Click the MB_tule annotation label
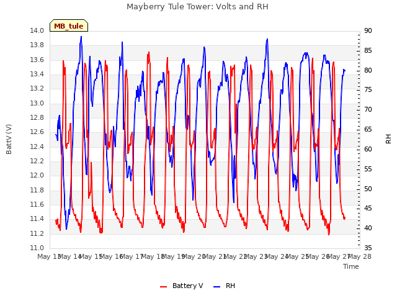This screenshot has height=298, width=397. pyautogui.click(x=69, y=26)
